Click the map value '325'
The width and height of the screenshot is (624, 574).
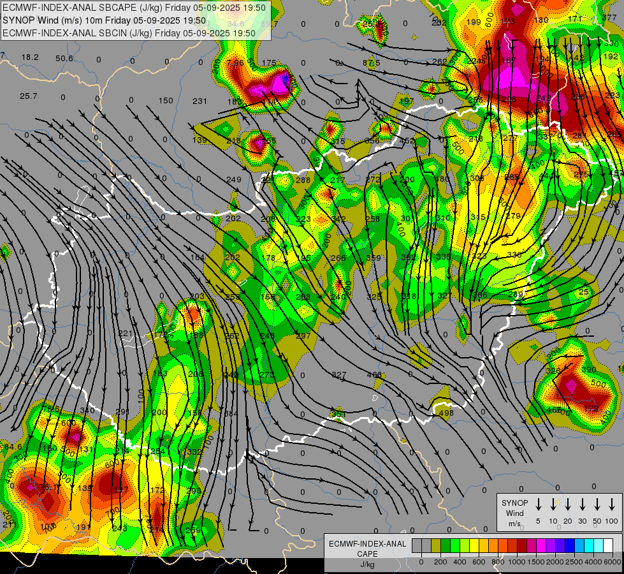coord(374,297)
